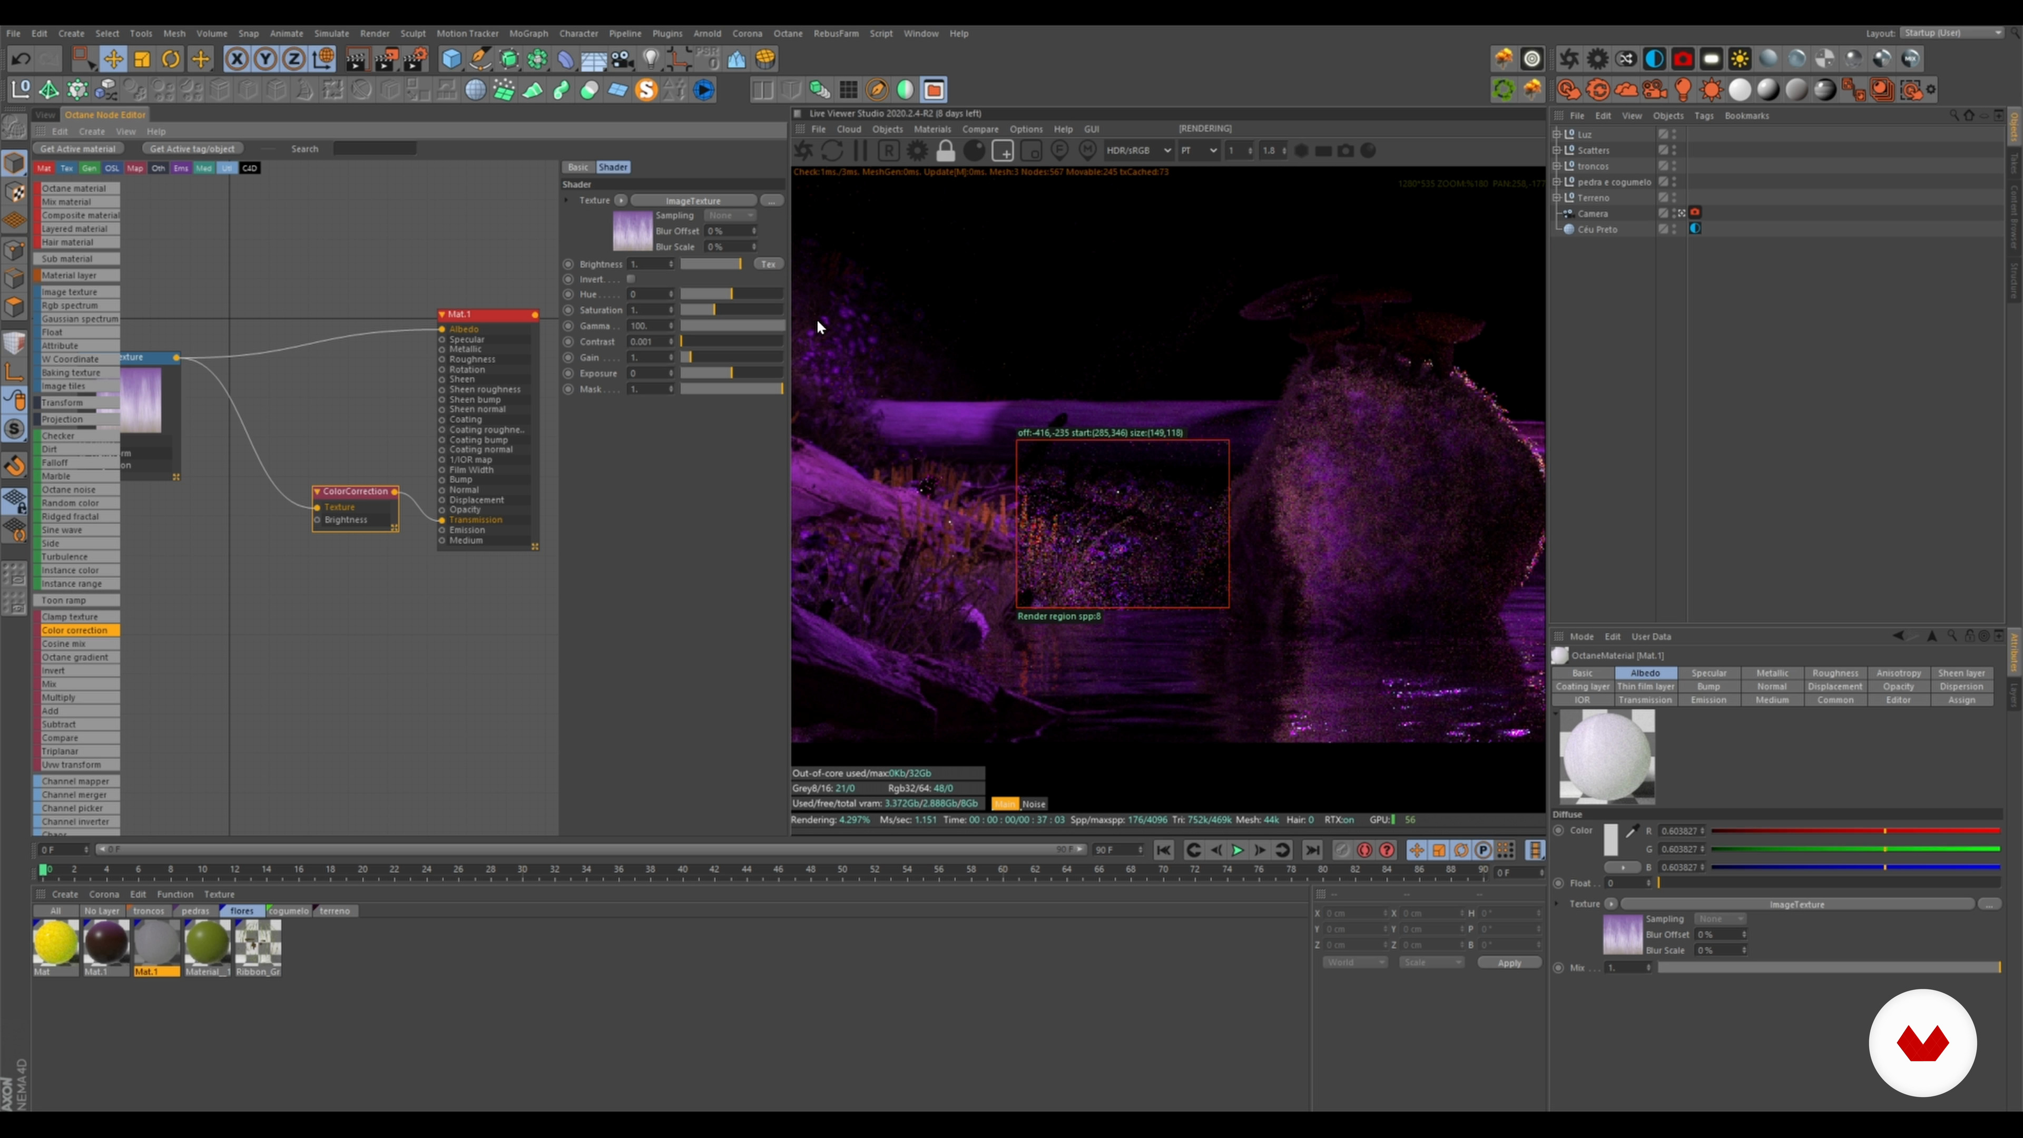Activate pick focus F icon
This screenshot has height=1138, width=2023.
(x=1059, y=150)
